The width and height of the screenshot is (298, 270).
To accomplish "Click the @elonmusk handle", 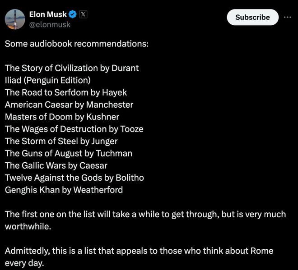I will point(50,24).
